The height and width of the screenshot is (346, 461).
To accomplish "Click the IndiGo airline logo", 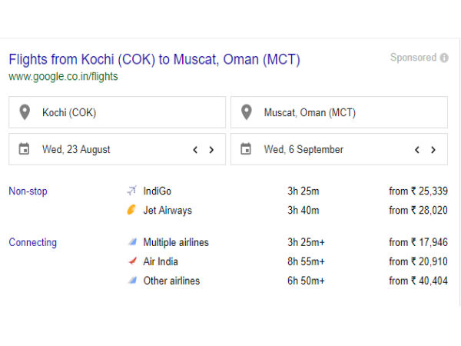I will (131, 191).
